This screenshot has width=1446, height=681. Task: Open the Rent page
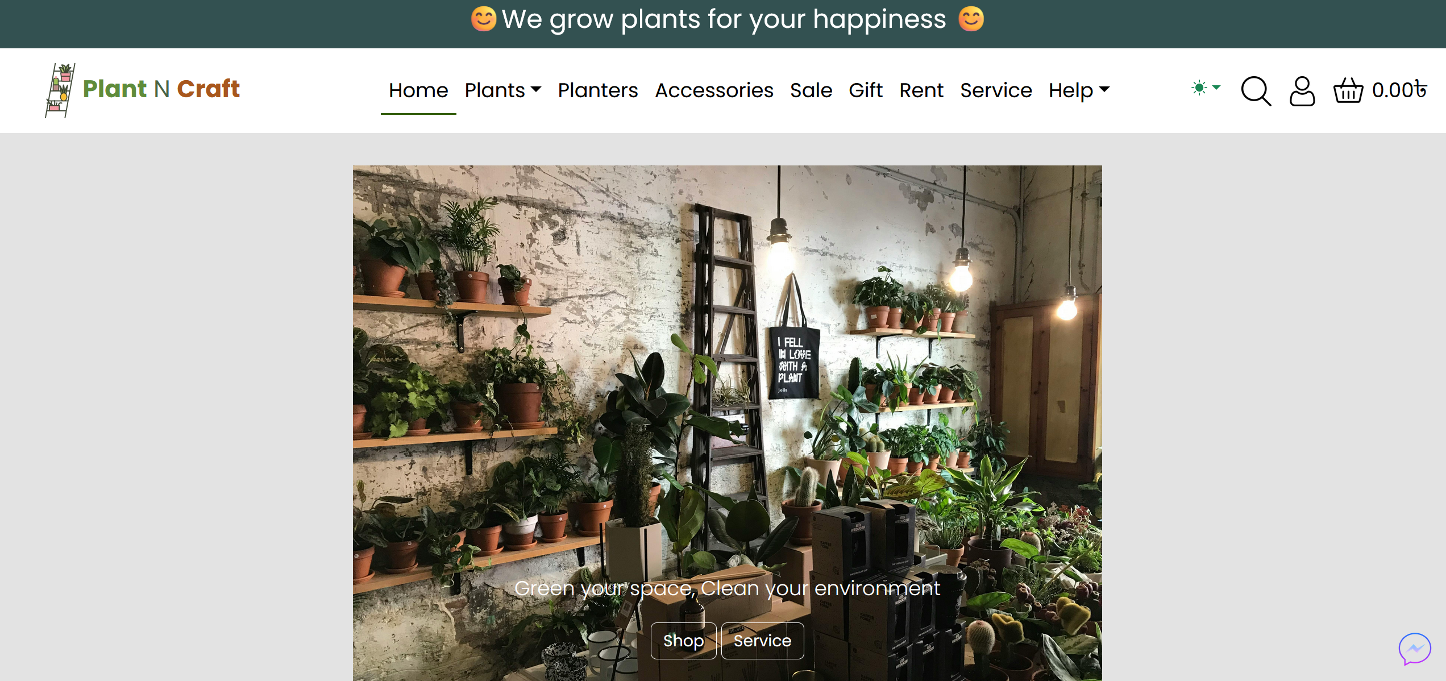click(x=921, y=90)
